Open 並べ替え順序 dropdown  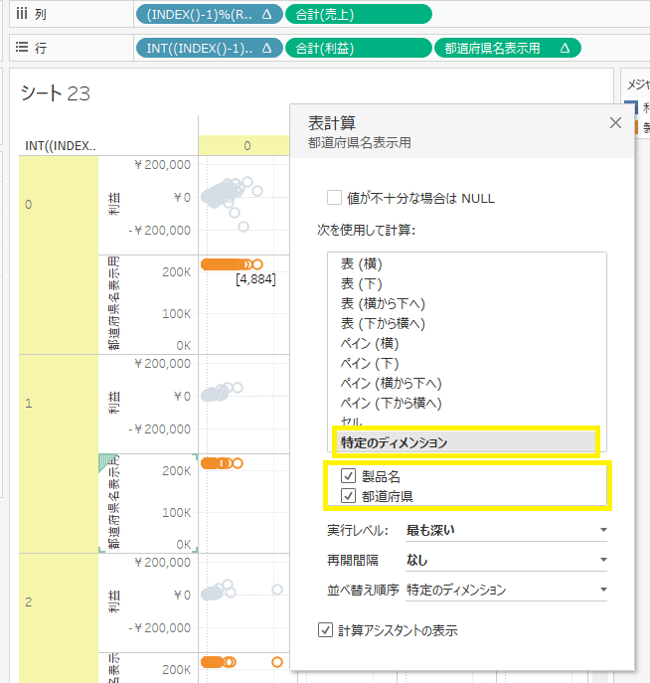tap(506, 590)
